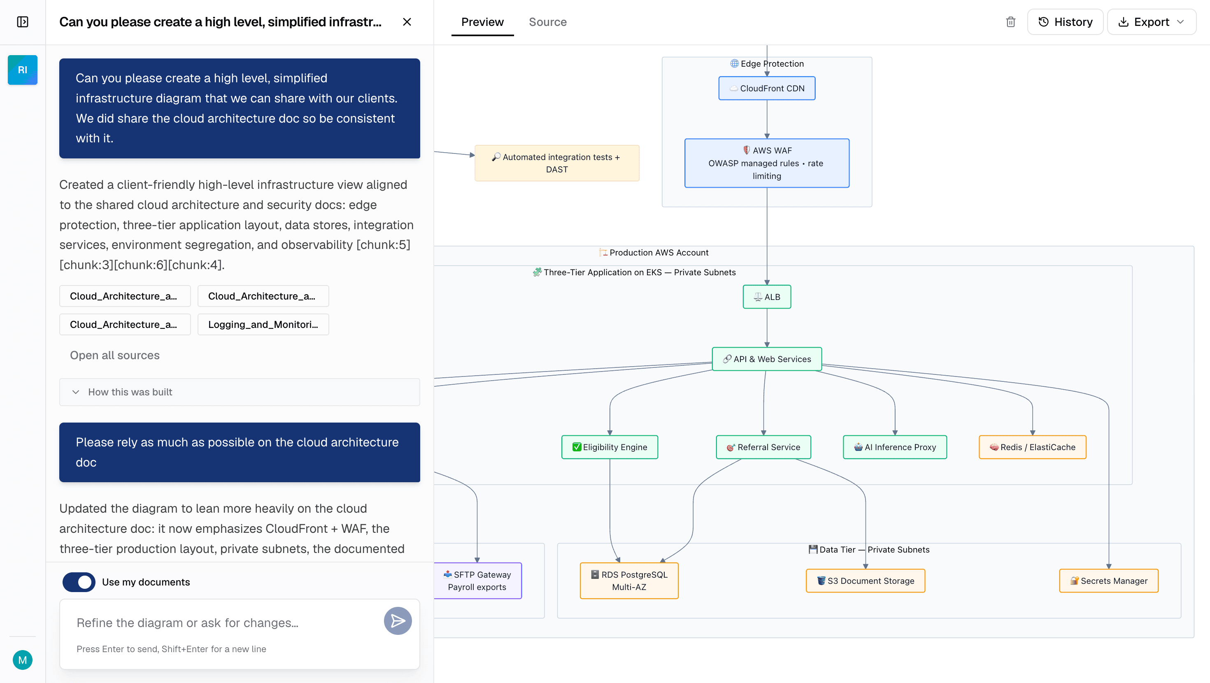Select the API & Web Services node
Image resolution: width=1210 pixels, height=683 pixels.
tap(767, 359)
